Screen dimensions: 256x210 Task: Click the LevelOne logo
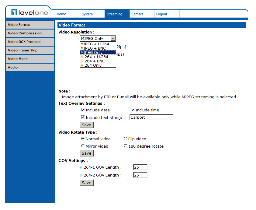click(29, 12)
